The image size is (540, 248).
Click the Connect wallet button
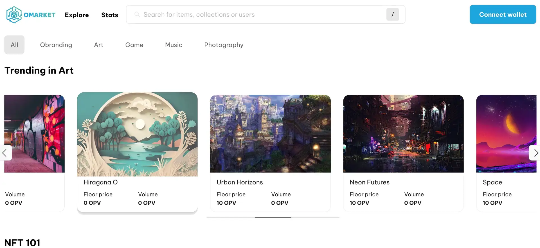503,14
